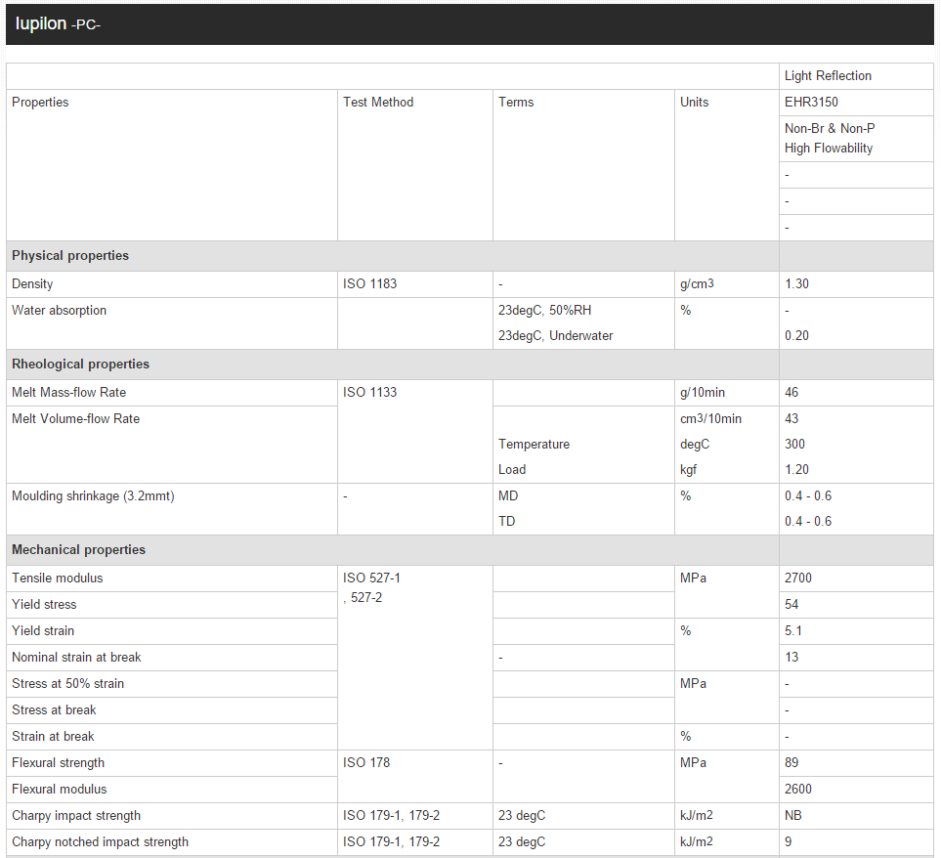Click the Yield stress row label
The width and height of the screenshot is (941, 858).
click(44, 604)
